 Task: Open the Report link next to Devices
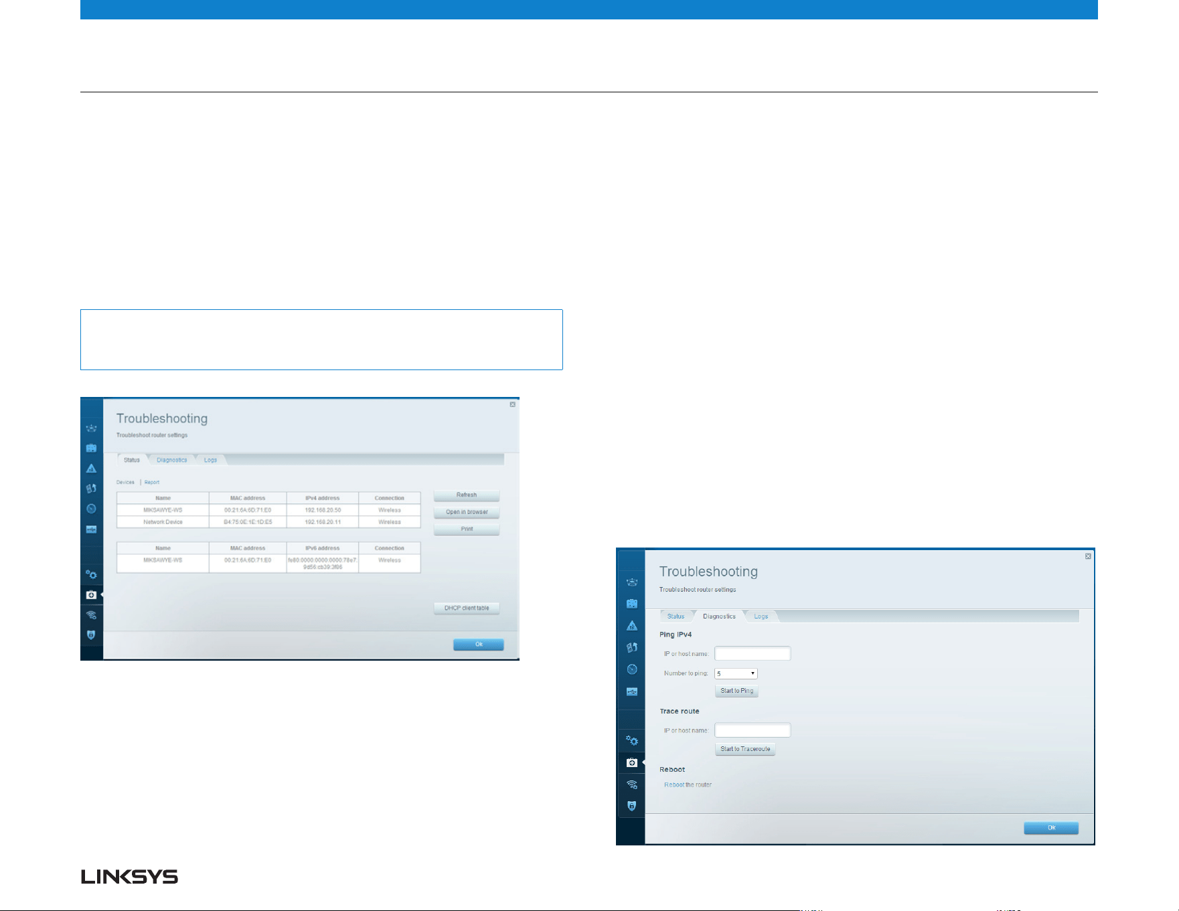(x=152, y=482)
